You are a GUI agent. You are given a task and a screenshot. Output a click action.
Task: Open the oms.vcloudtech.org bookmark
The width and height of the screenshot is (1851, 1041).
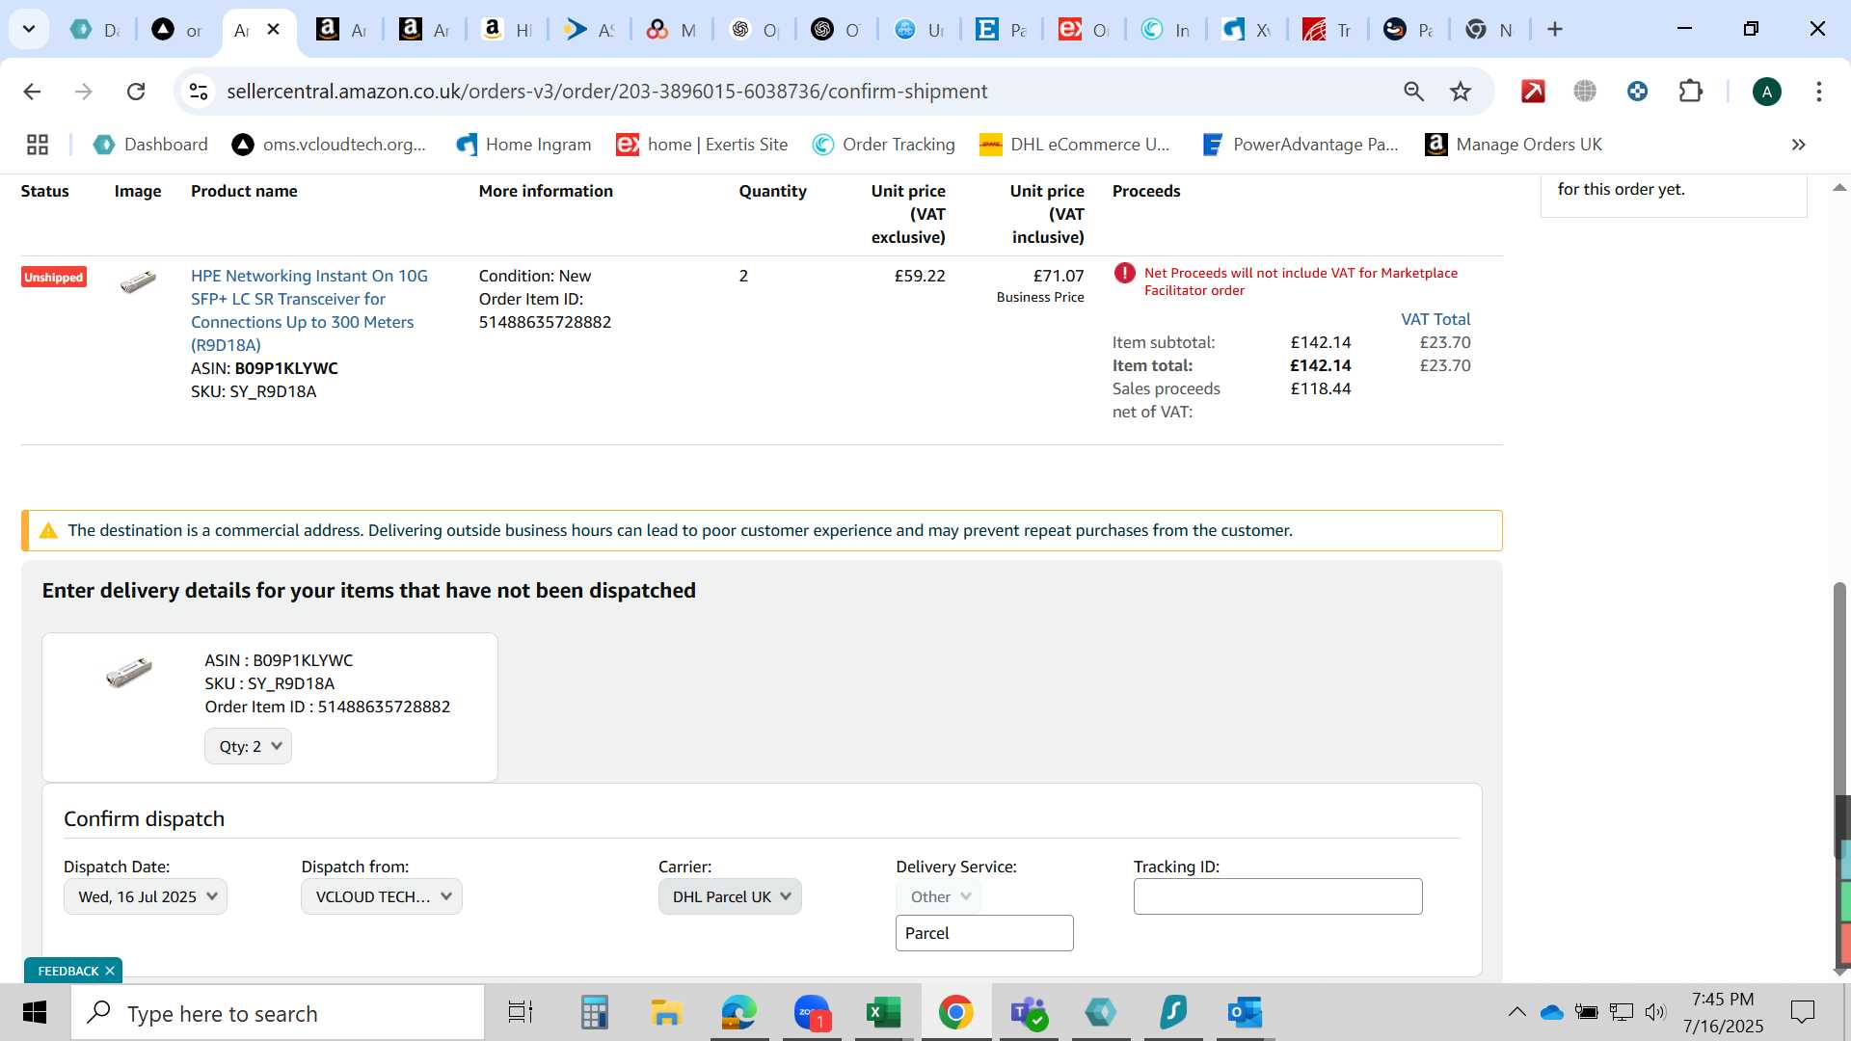coord(329,145)
